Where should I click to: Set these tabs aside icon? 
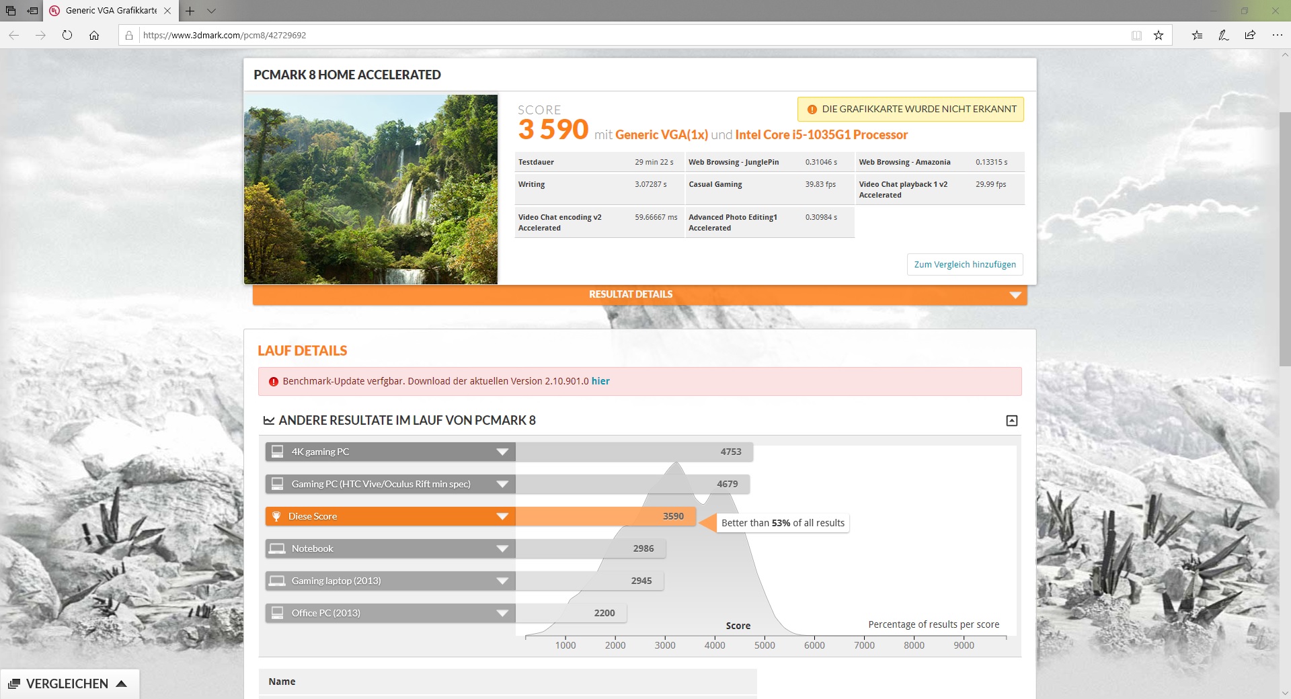(32, 11)
